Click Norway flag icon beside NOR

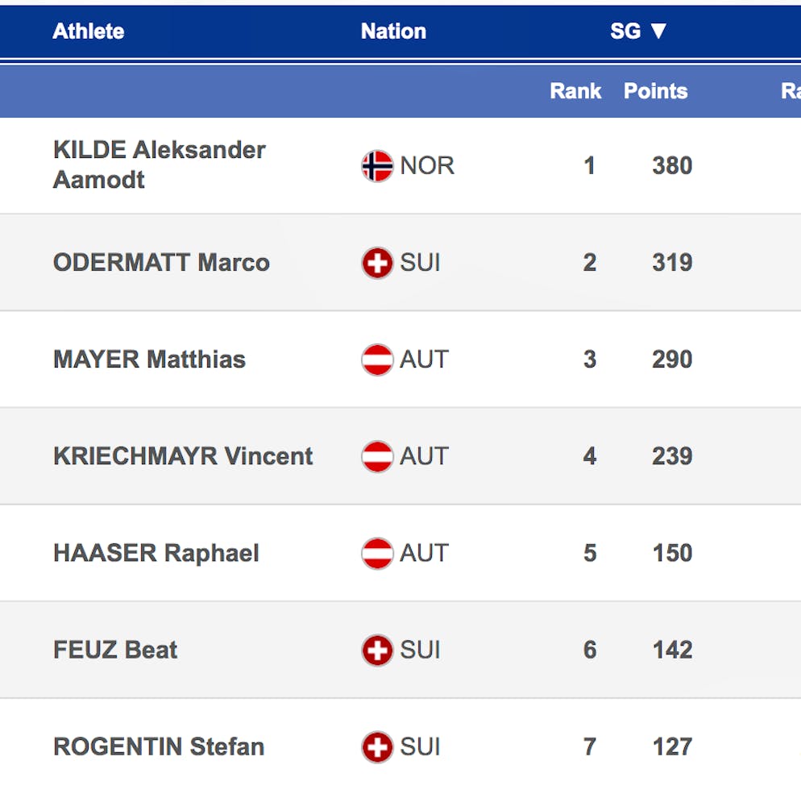pyautogui.click(x=377, y=166)
